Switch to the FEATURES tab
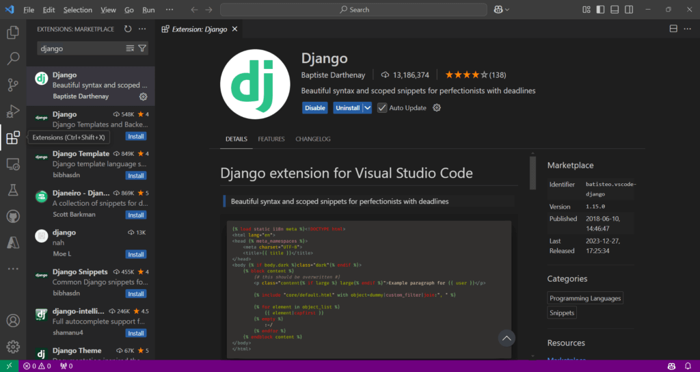The image size is (700, 372). pyautogui.click(x=271, y=139)
